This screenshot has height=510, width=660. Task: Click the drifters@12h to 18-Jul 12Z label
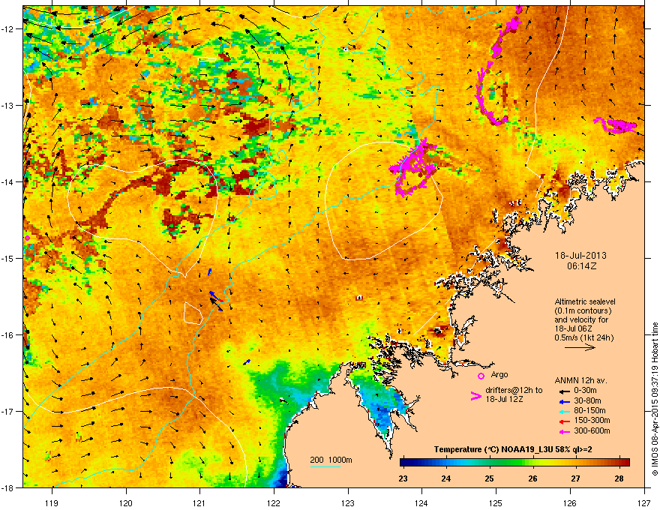coord(514,394)
